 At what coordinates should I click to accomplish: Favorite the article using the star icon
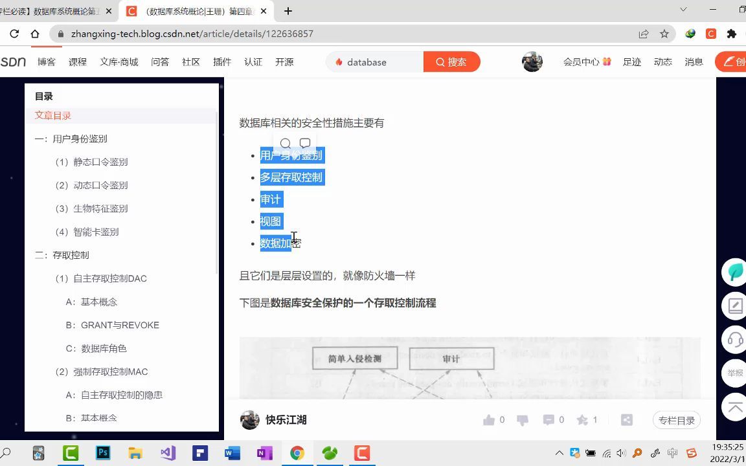[x=582, y=419]
